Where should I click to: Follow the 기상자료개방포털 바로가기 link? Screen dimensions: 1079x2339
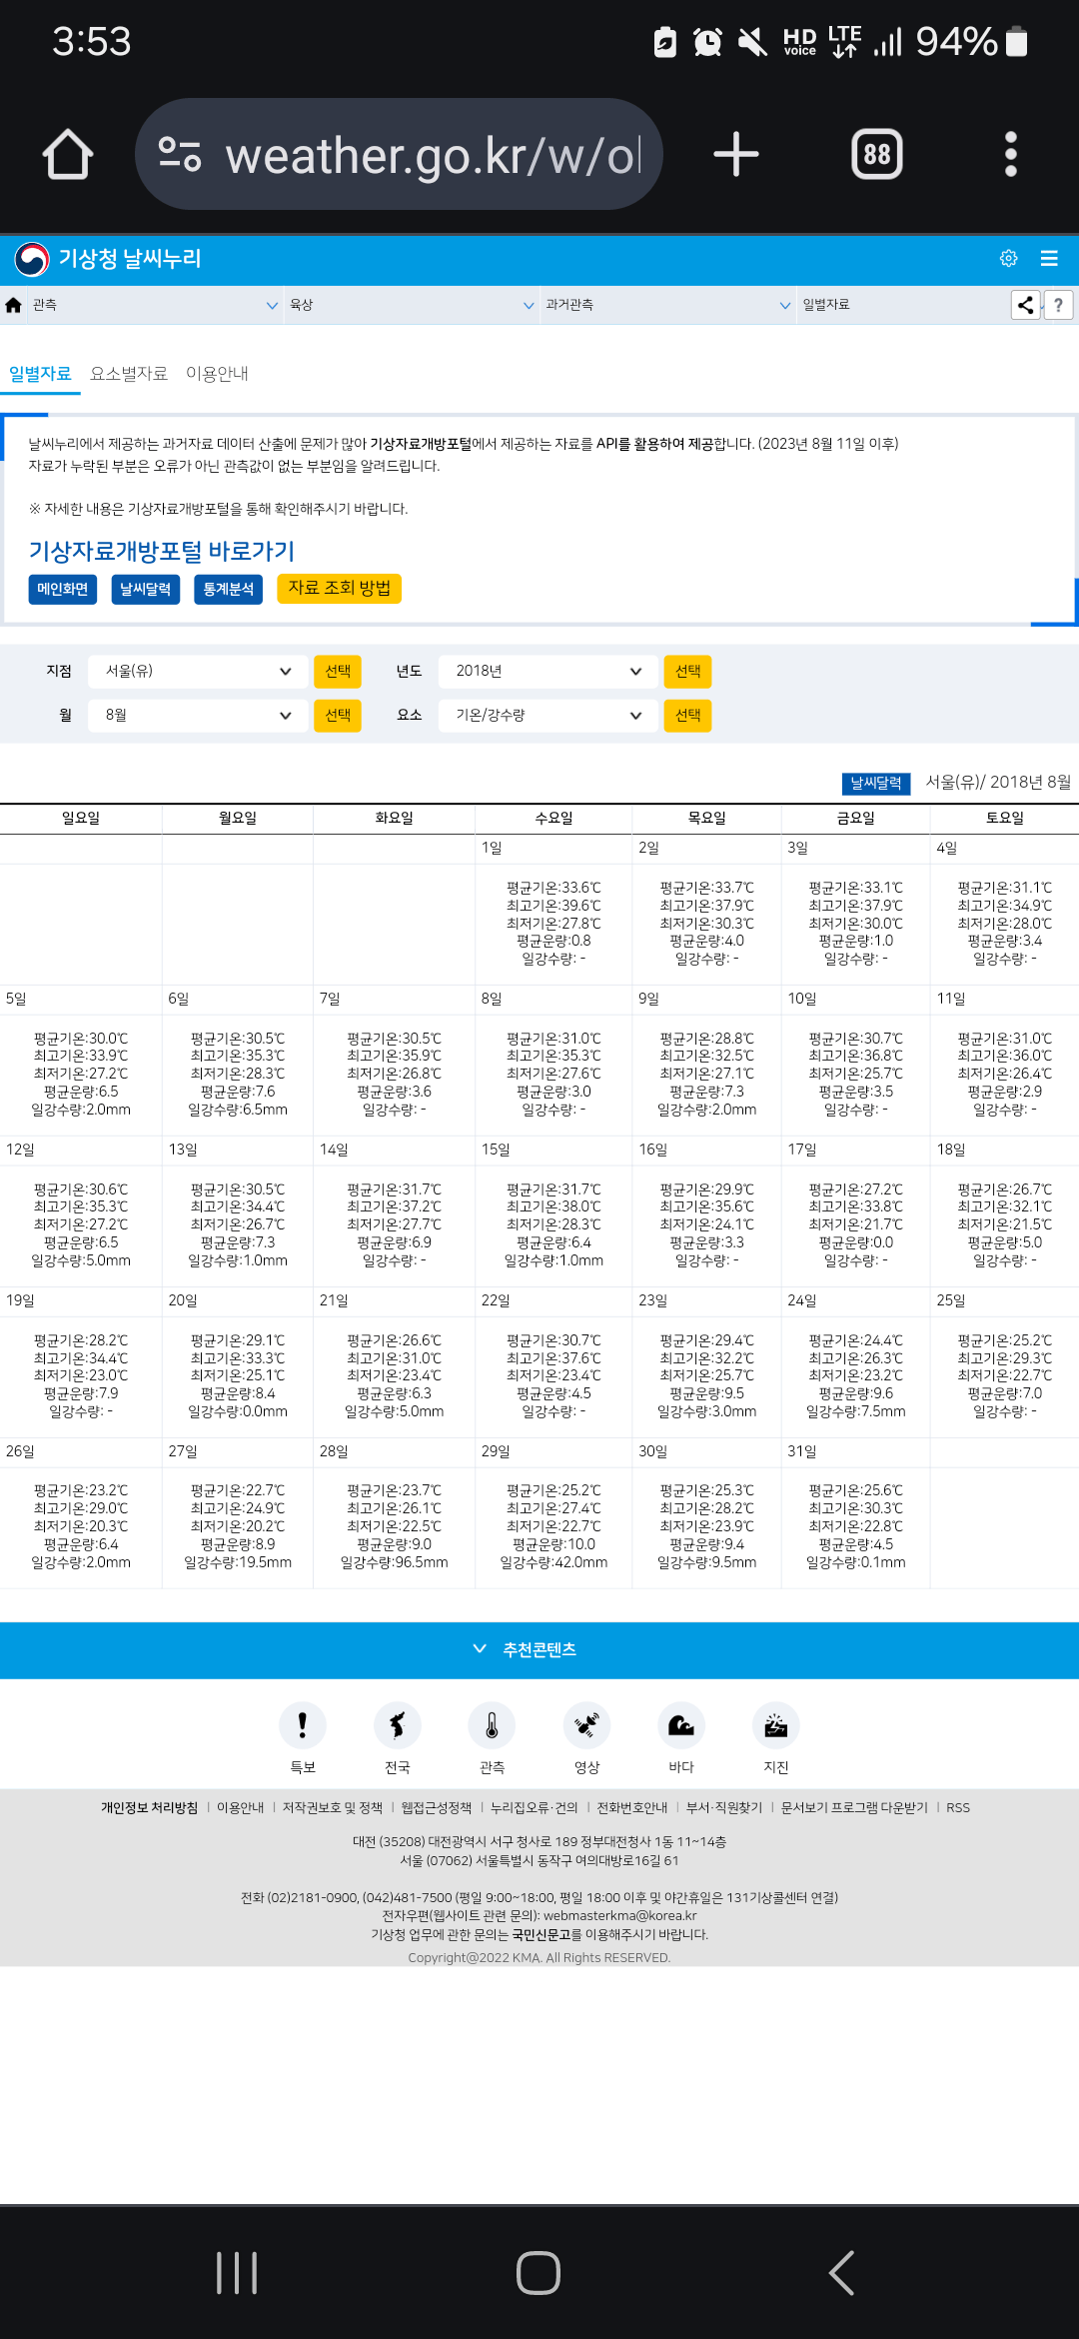click(162, 552)
